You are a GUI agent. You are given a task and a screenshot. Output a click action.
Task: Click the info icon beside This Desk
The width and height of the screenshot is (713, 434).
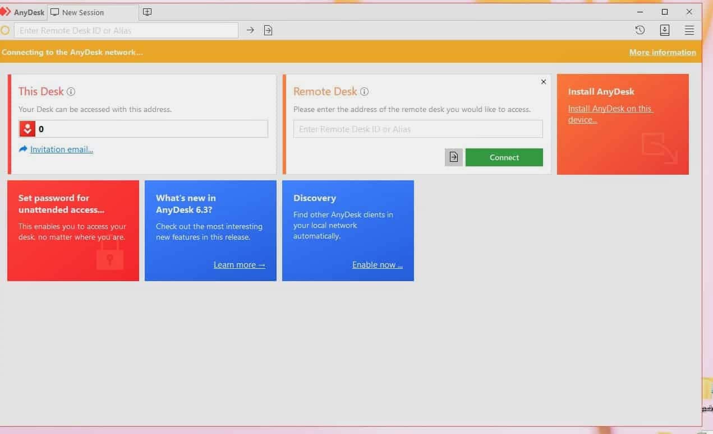pos(71,92)
